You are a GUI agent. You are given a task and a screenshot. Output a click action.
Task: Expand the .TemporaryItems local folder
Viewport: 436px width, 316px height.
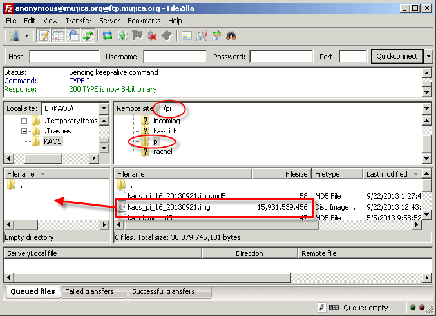coord(24,121)
